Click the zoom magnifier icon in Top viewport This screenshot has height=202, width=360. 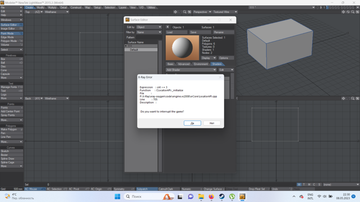(x=185, y=12)
